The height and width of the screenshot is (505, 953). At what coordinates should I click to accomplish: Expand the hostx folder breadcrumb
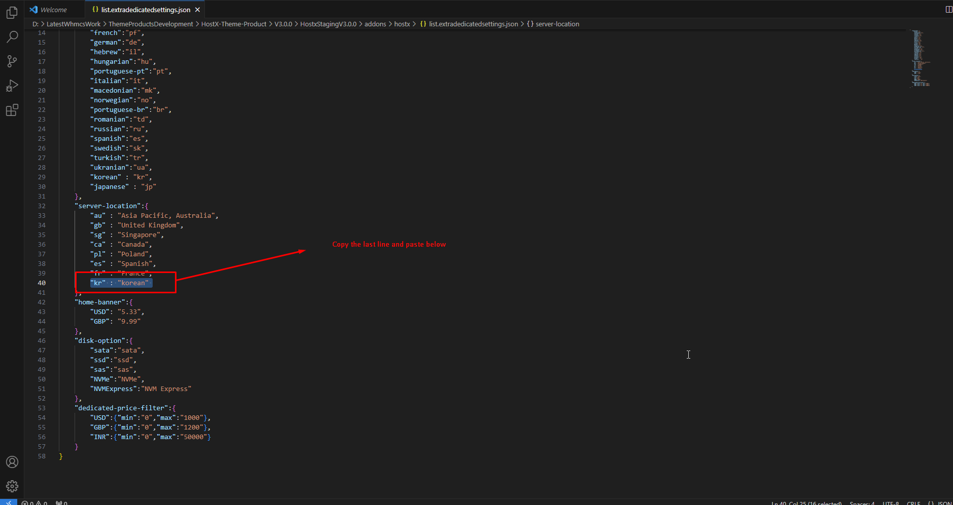pyautogui.click(x=402, y=24)
